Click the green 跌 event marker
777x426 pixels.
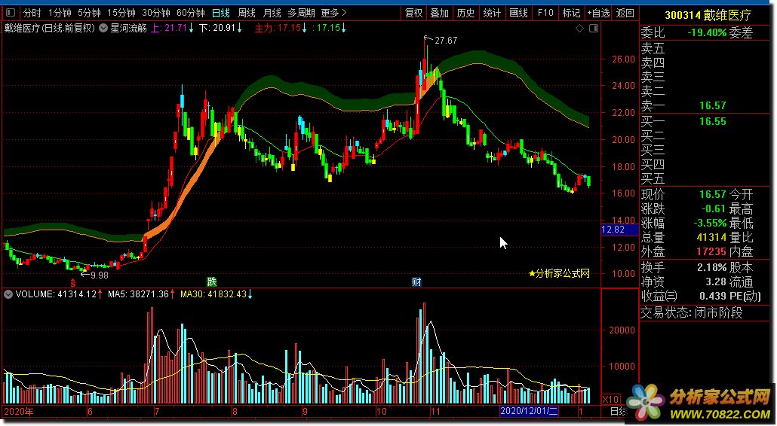point(211,282)
